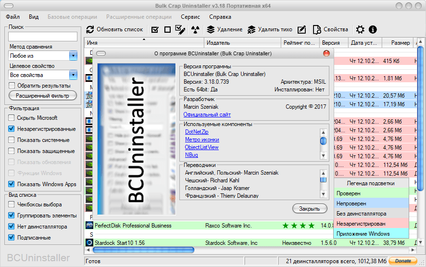The height and width of the screenshot is (267, 426).
Task: Uncheck Незарегистрированные filter
Action: click(x=12, y=128)
